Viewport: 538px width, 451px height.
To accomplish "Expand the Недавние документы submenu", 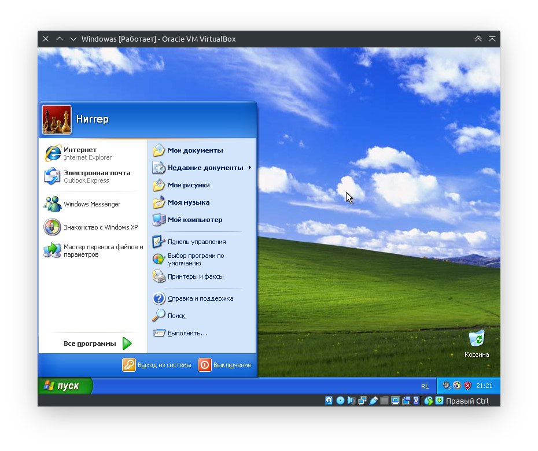I will [202, 168].
